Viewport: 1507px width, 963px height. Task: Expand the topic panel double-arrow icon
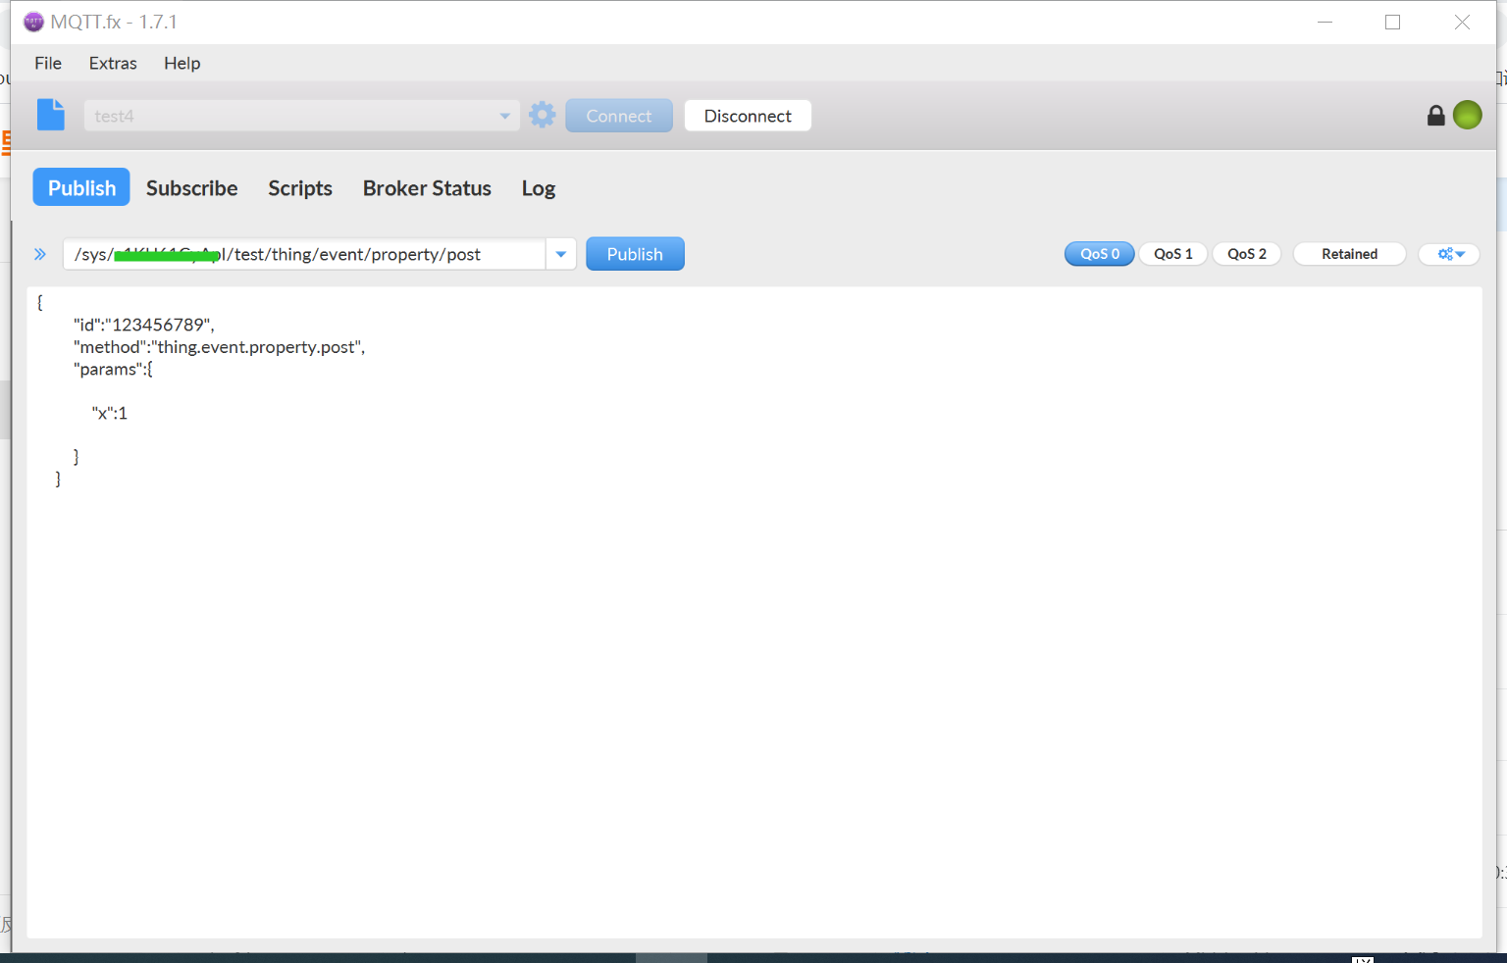[x=40, y=254]
